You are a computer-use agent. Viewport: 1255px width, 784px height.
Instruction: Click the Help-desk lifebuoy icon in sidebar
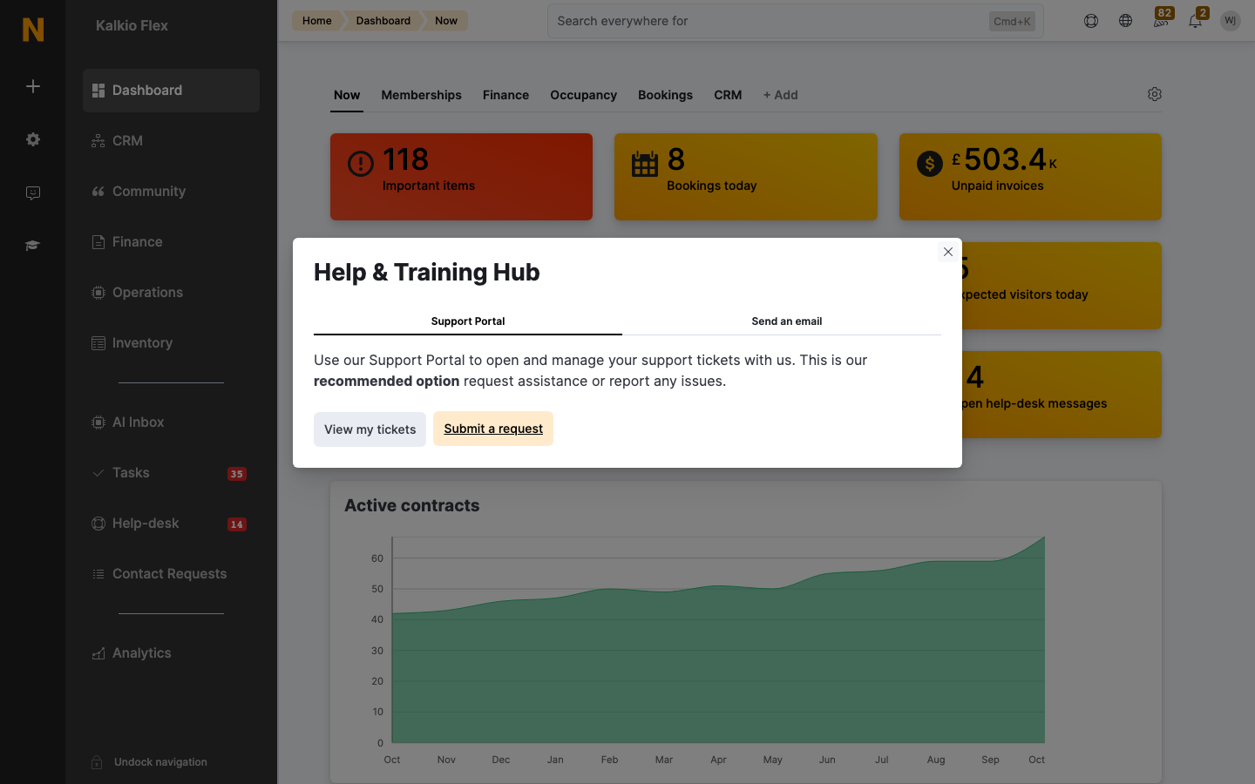[98, 524]
